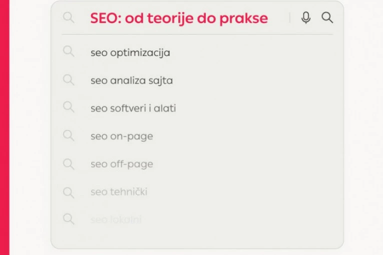The height and width of the screenshot is (255, 383).
Task: Select the "seo analiza sajta" suggestion
Action: click(x=132, y=80)
